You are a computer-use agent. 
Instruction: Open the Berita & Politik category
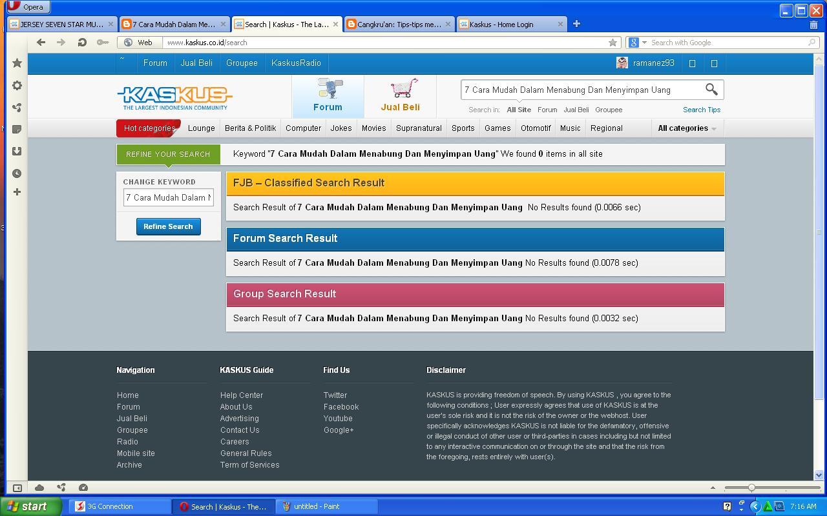(251, 128)
